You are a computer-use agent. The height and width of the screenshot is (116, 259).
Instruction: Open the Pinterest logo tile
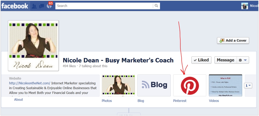point(190,85)
